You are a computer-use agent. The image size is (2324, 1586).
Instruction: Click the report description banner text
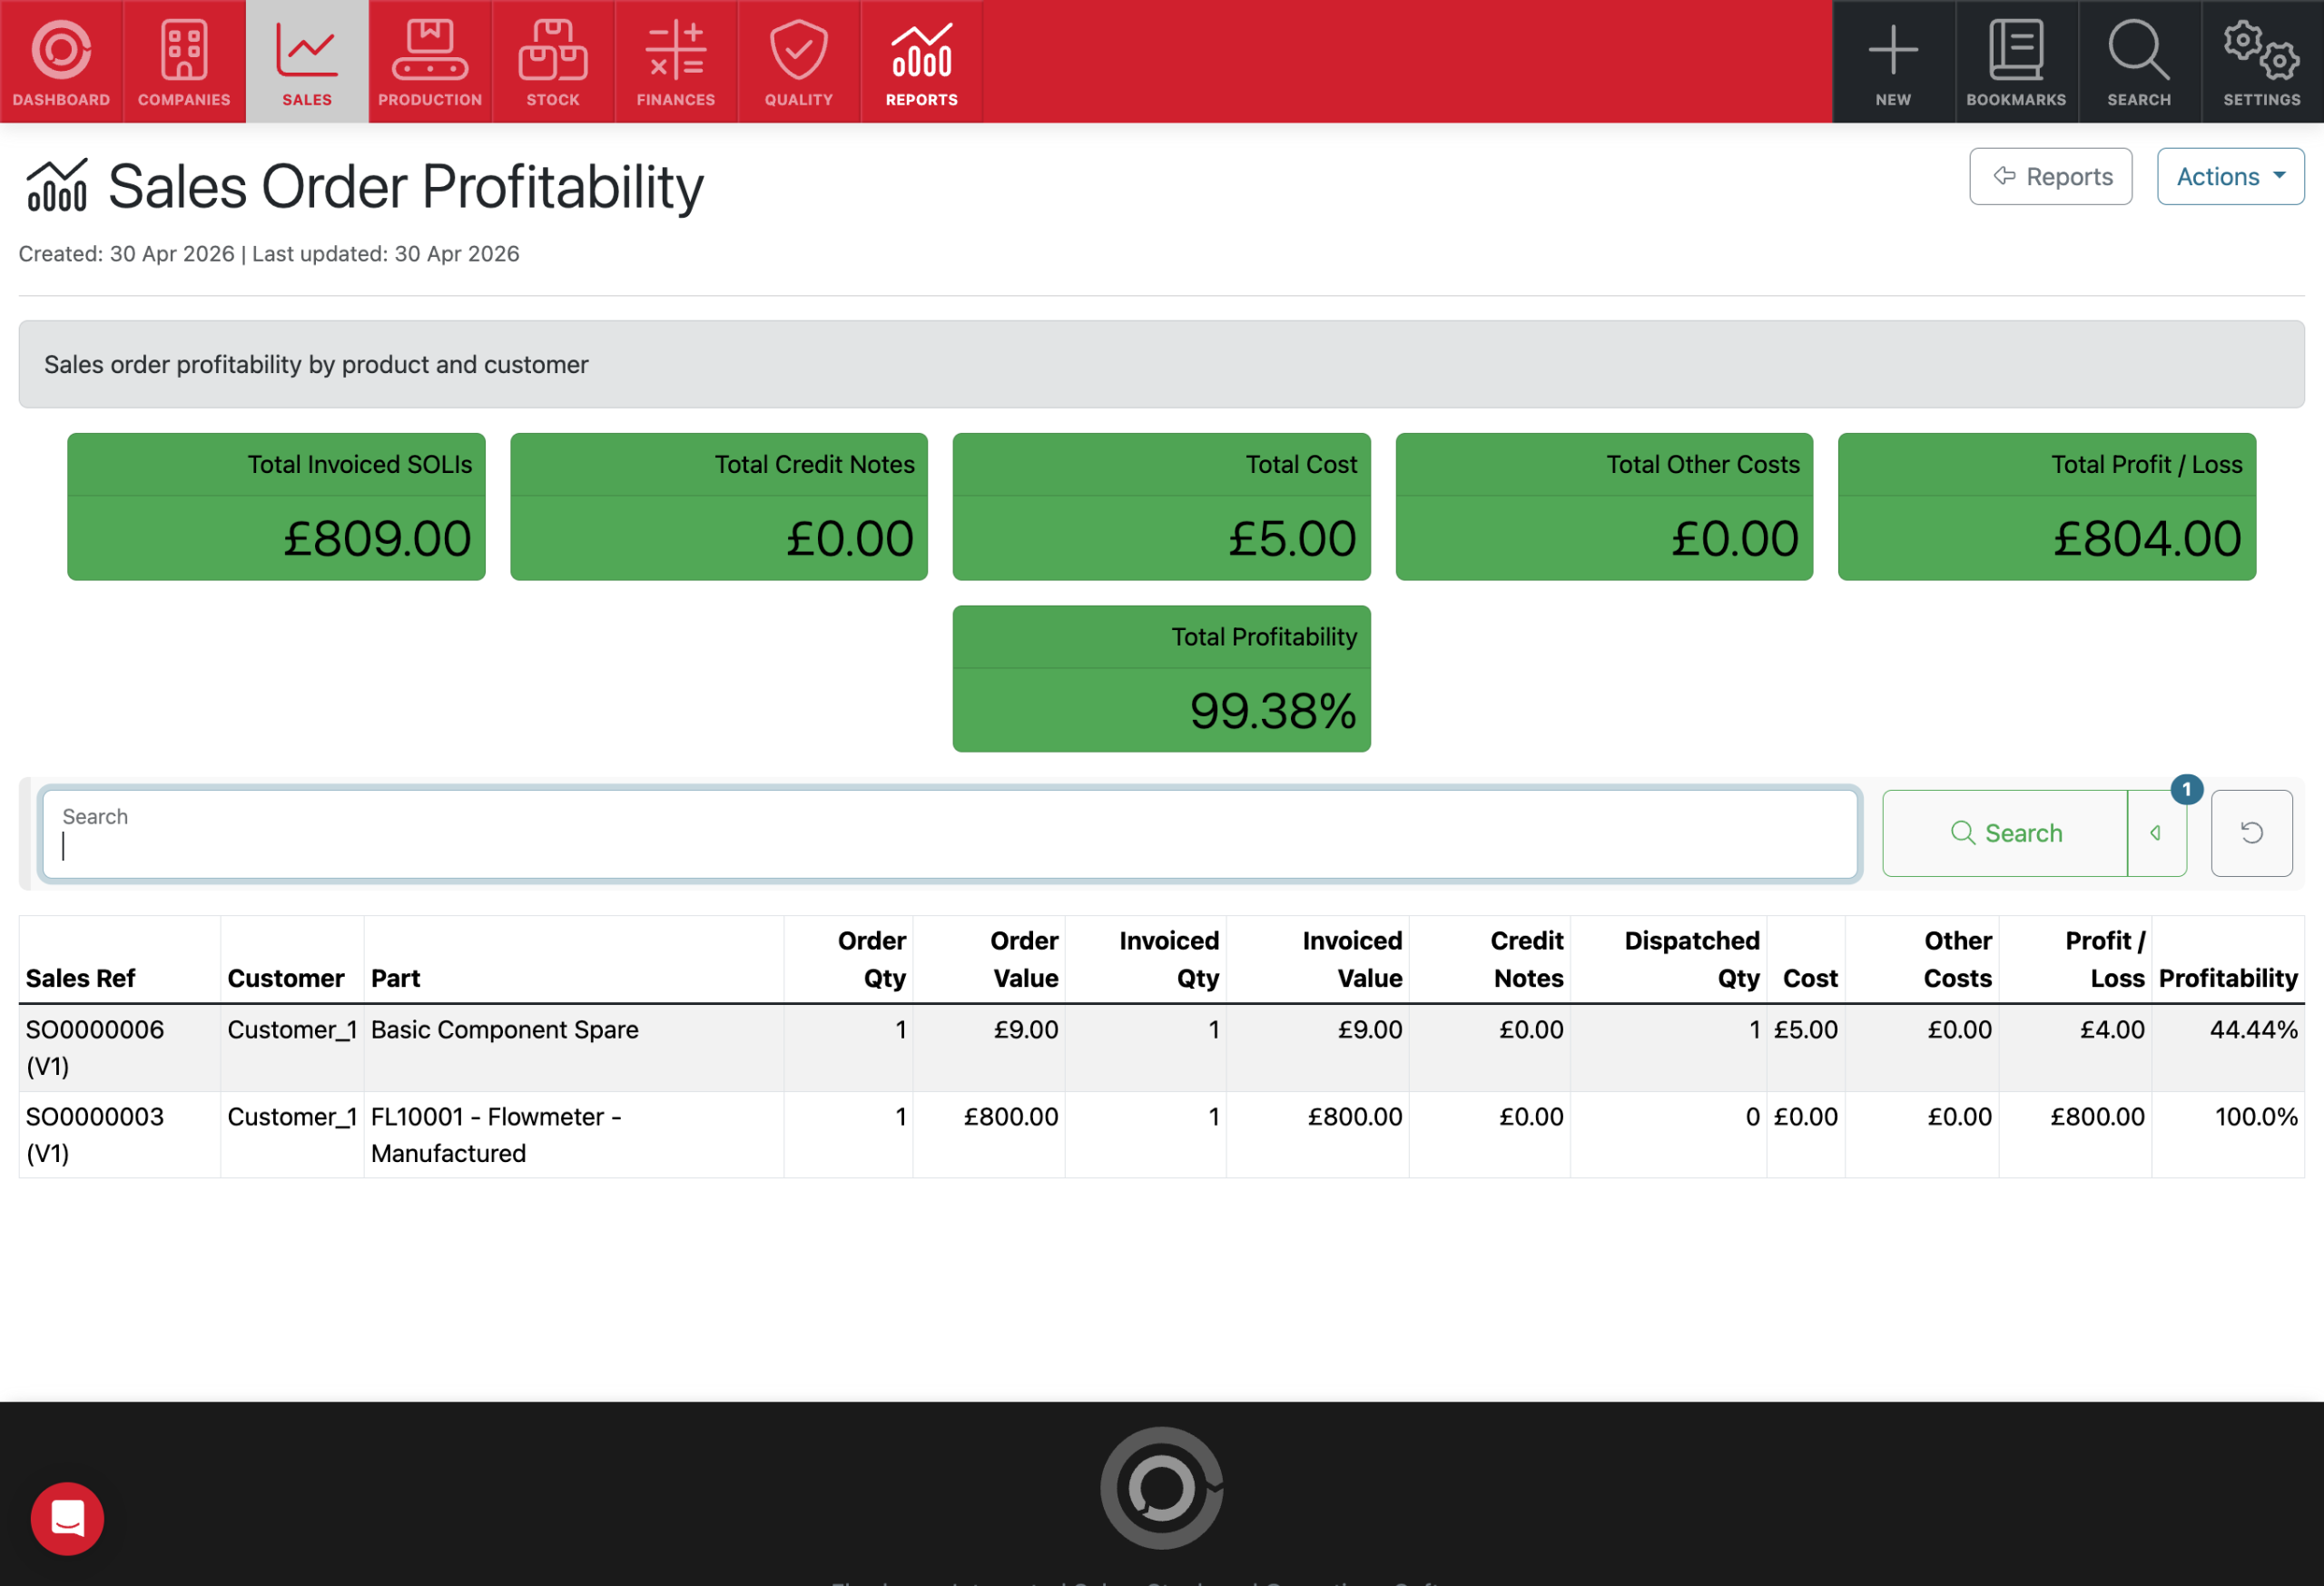click(x=316, y=364)
